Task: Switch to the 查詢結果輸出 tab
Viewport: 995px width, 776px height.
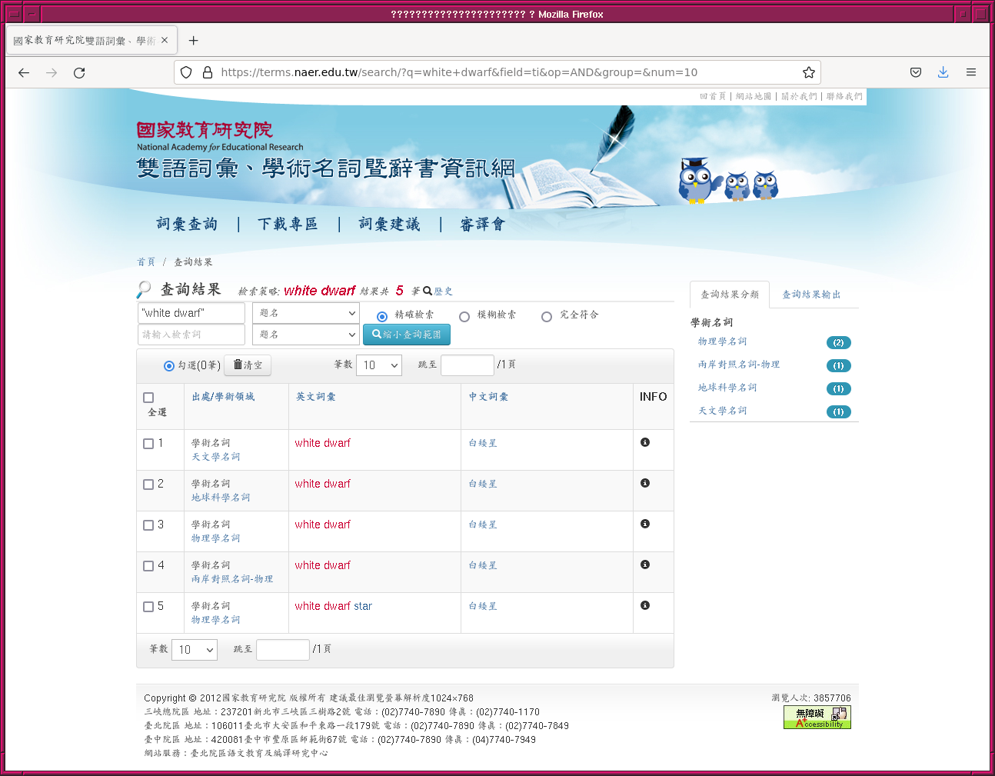Action: [x=811, y=295]
